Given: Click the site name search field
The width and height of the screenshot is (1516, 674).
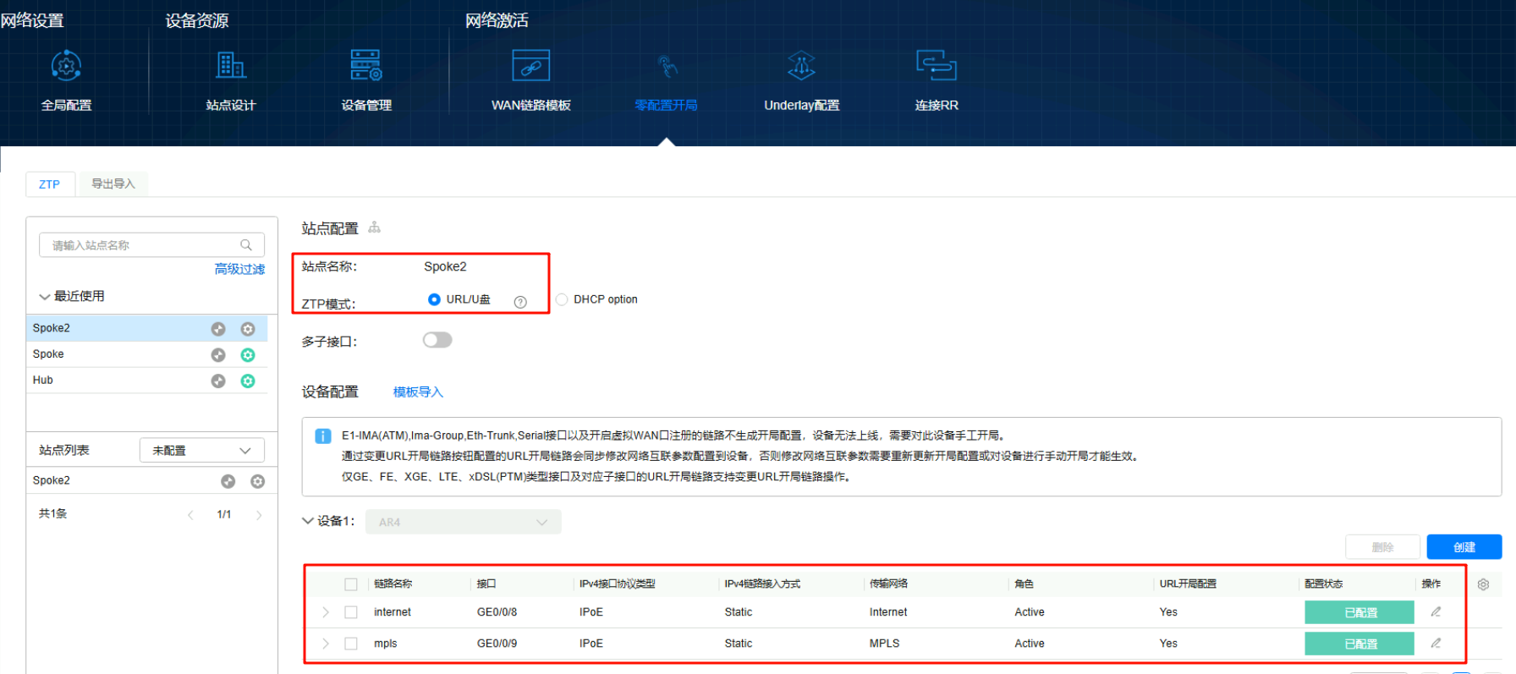Looking at the screenshot, I should coord(144,245).
